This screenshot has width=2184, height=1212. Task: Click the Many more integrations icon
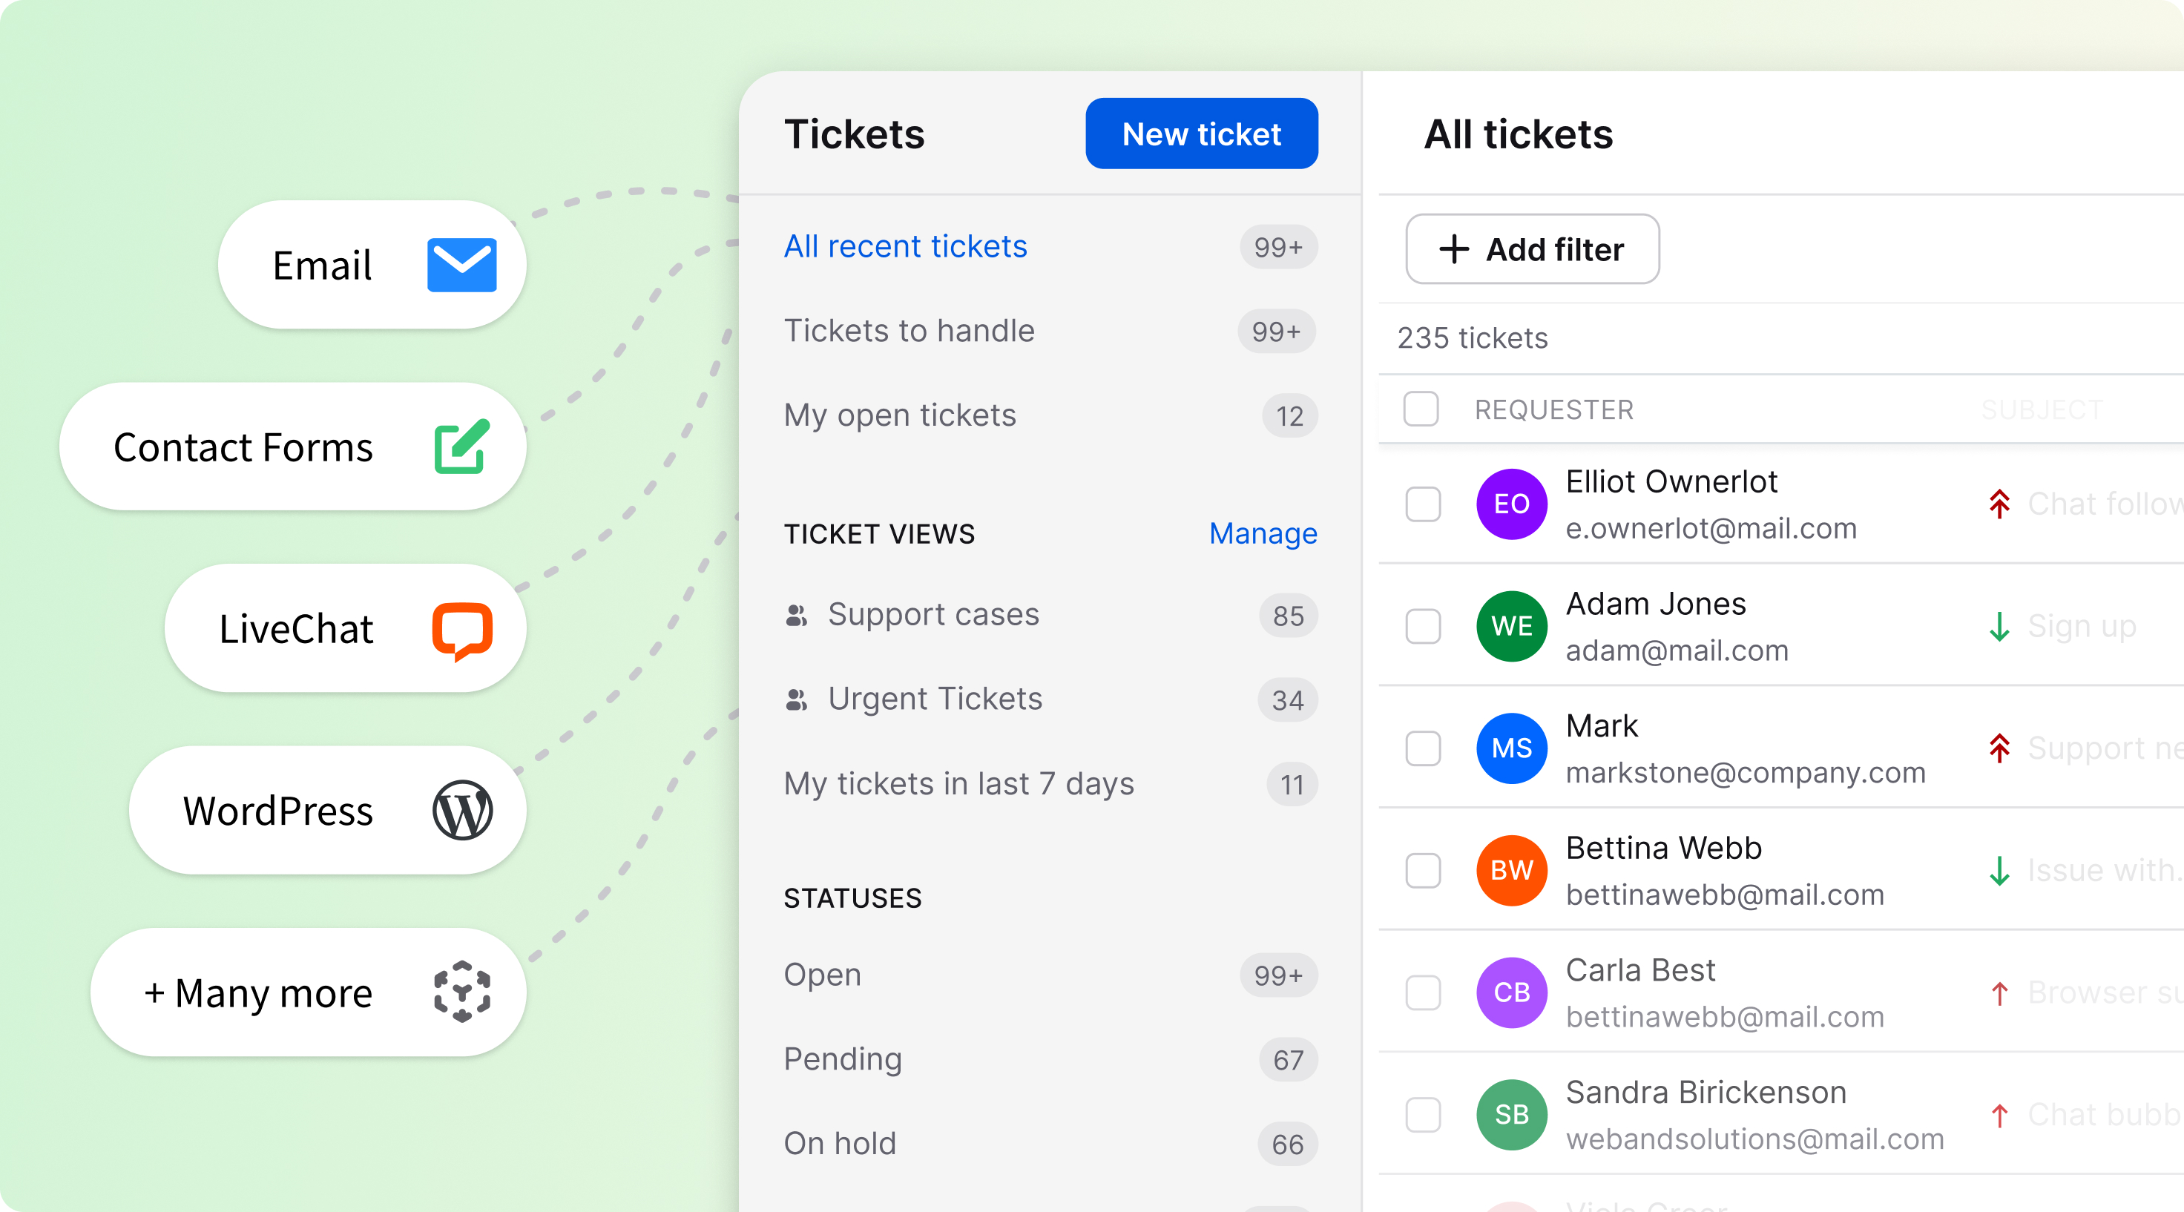point(462,992)
